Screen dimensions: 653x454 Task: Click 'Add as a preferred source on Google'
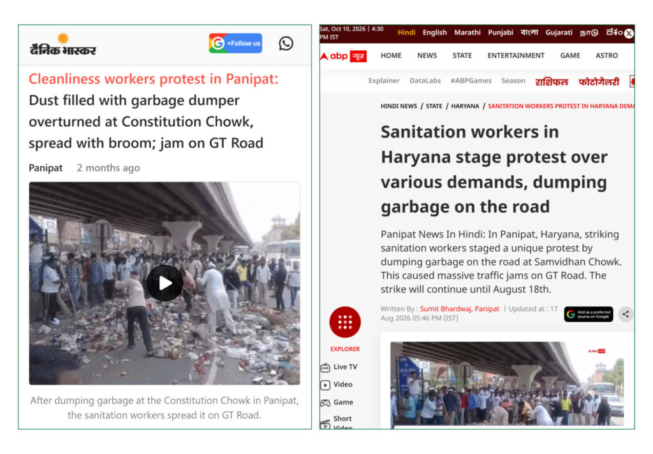[x=589, y=315]
